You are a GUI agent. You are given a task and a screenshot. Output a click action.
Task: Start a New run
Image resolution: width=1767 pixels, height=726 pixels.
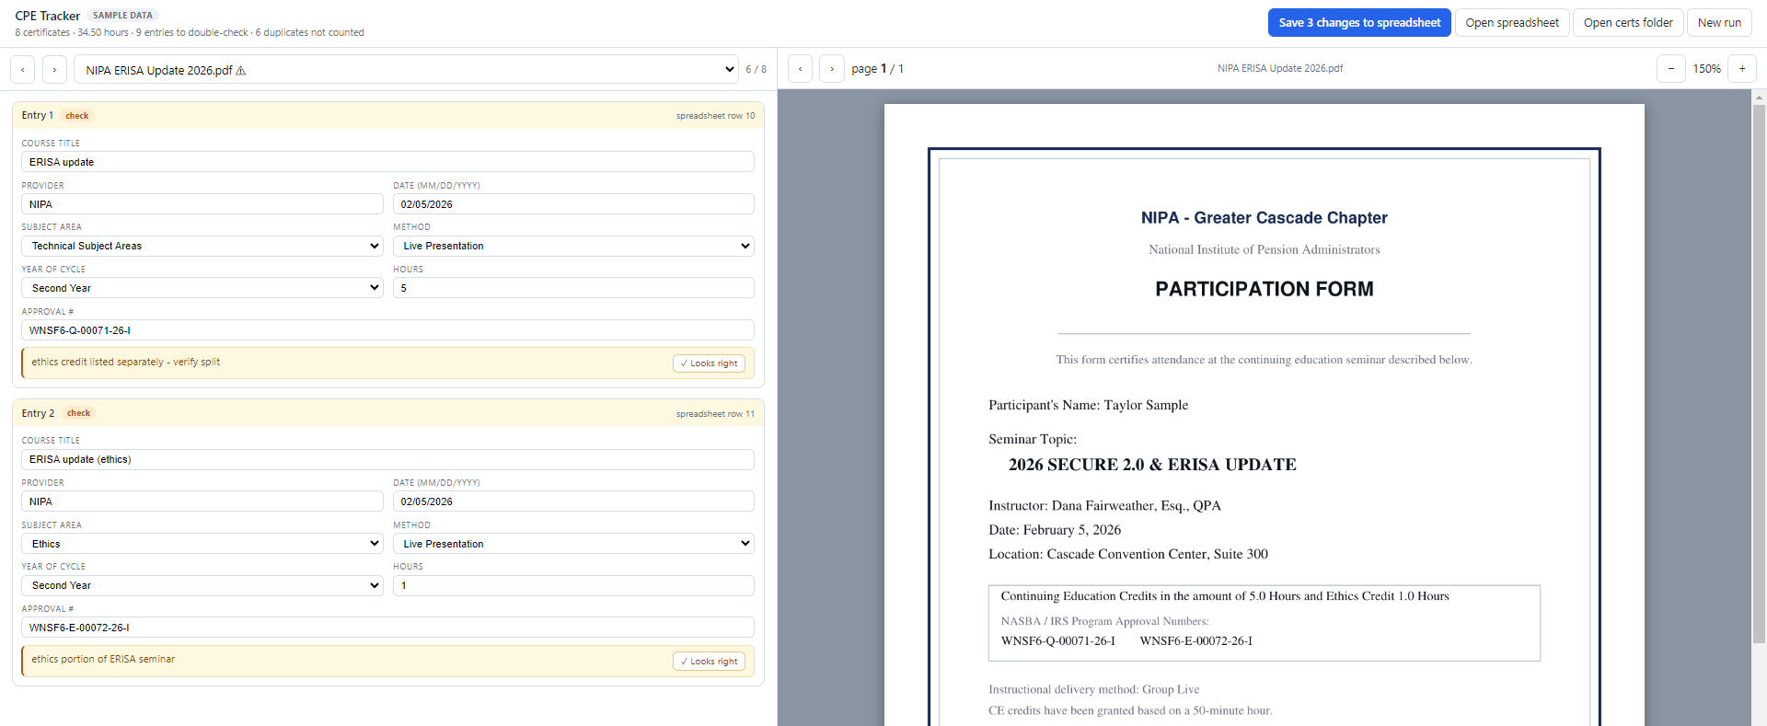[1719, 23]
